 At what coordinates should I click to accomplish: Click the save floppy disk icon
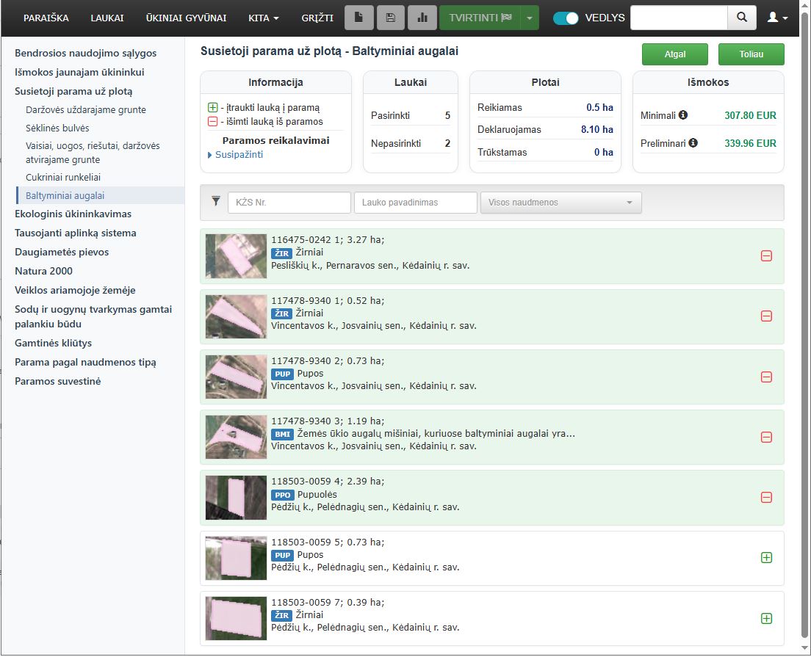[x=391, y=18]
